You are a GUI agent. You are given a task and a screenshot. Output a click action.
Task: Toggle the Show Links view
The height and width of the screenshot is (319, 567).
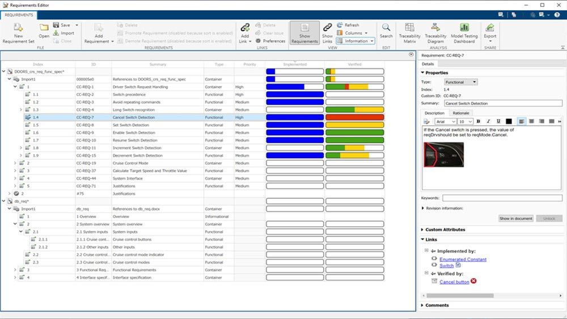point(327,28)
